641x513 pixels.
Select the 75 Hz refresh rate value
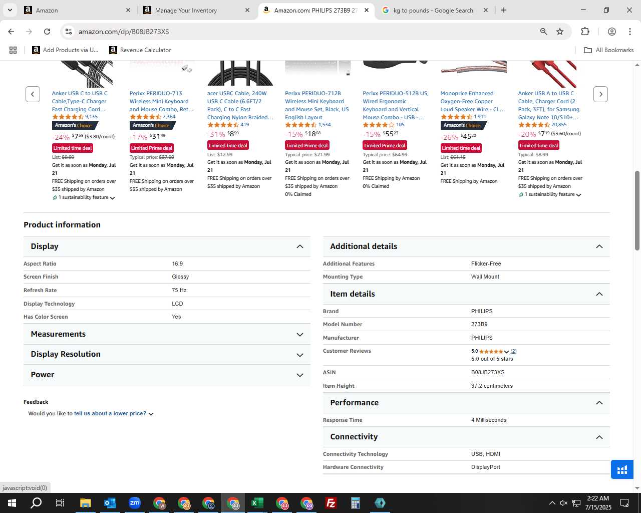(179, 291)
